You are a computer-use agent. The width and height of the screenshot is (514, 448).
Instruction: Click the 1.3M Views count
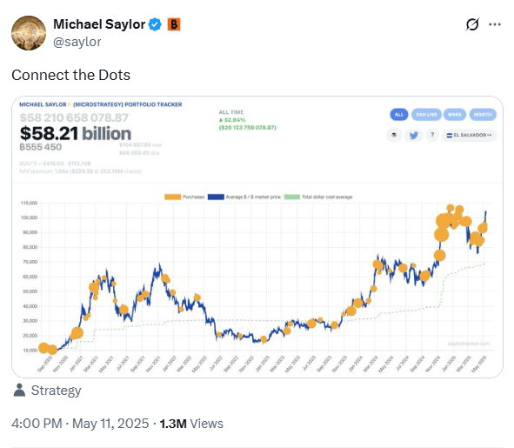click(x=191, y=424)
